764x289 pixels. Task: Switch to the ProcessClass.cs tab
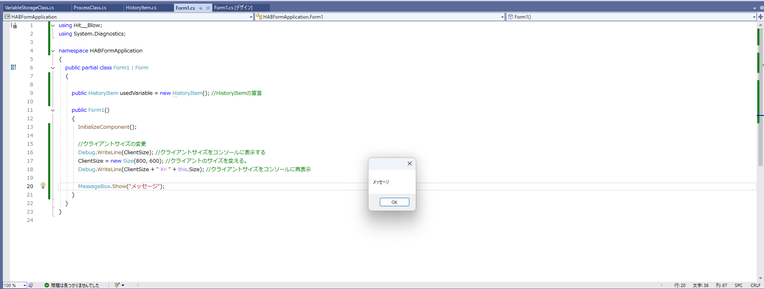coord(90,8)
